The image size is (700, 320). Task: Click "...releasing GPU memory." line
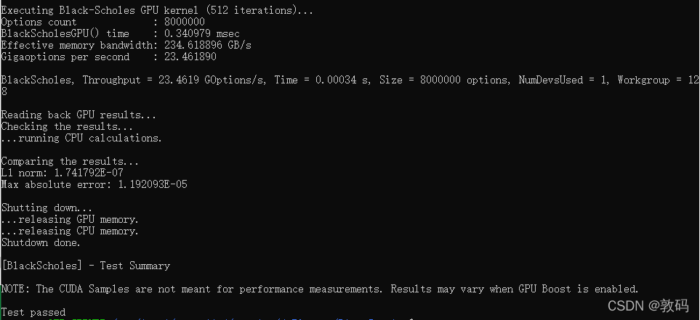[70, 219]
